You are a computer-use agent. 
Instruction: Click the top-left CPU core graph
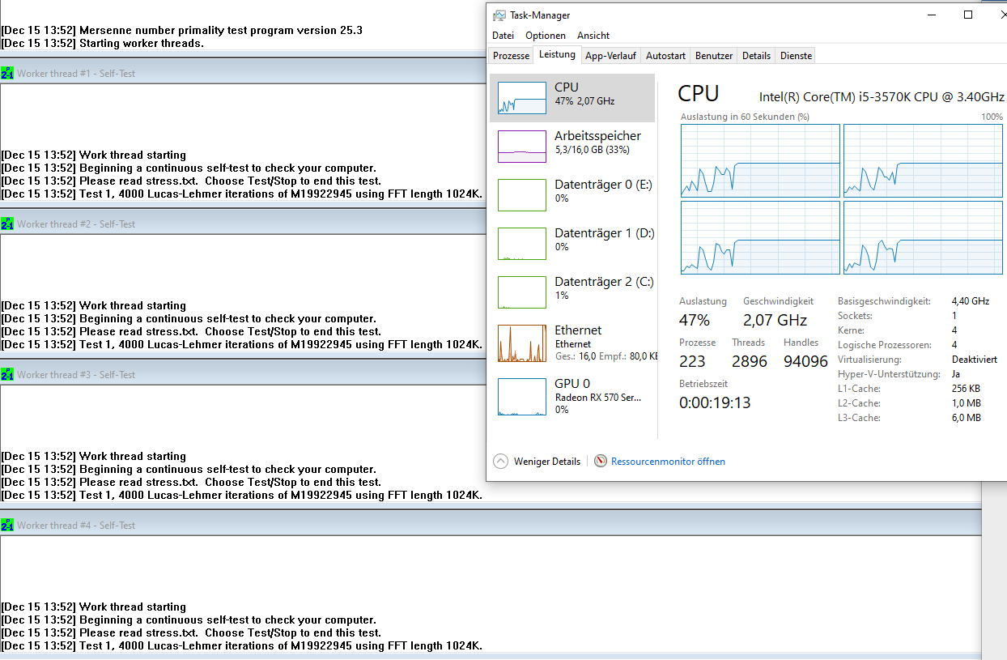760,160
